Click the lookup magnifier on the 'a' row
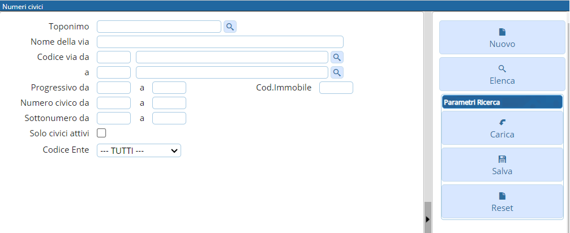The height and width of the screenshot is (233, 570). coord(337,72)
